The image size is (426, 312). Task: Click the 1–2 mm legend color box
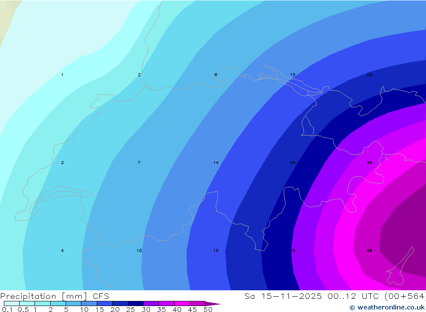pos(42,303)
